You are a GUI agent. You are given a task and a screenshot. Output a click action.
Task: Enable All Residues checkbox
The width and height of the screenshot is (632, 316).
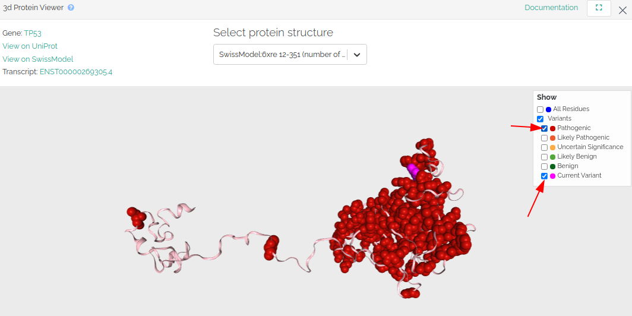click(x=540, y=109)
